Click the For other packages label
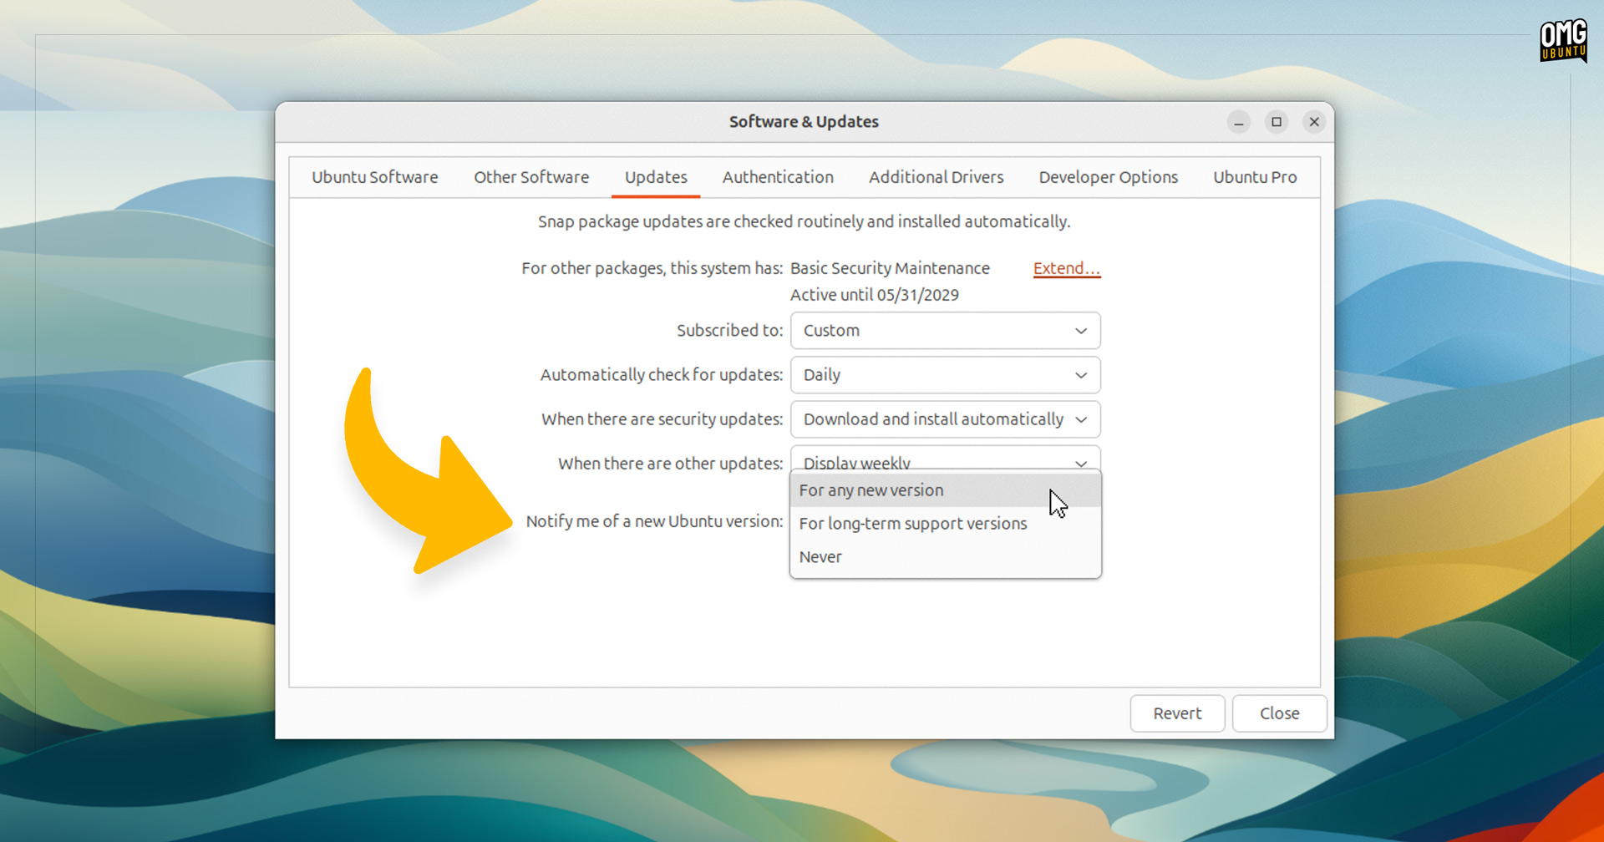Image resolution: width=1604 pixels, height=842 pixels. (x=652, y=268)
